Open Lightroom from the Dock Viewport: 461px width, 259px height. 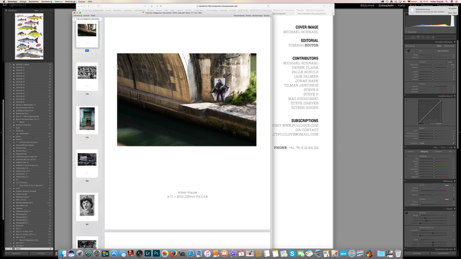(x=148, y=254)
